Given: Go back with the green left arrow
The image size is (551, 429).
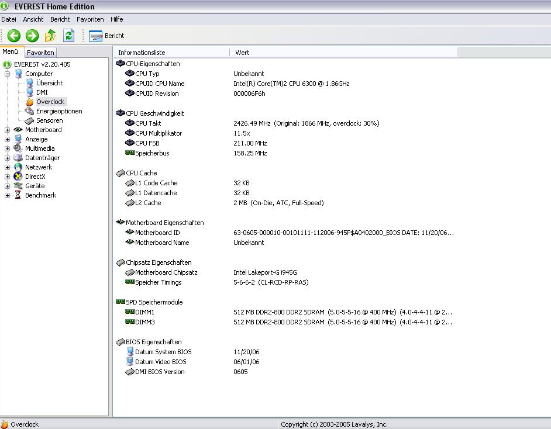Looking at the screenshot, I should (14, 36).
